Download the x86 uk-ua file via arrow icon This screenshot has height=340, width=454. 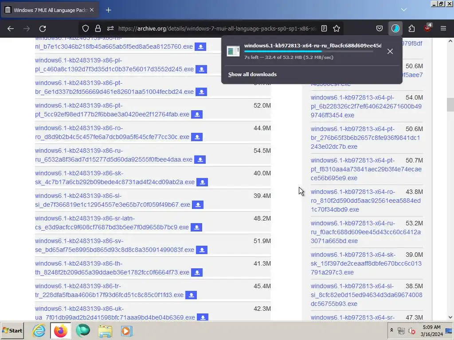point(203,317)
